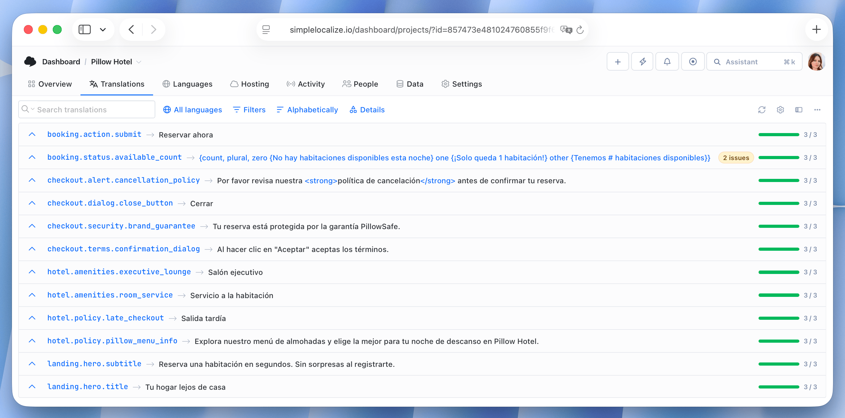Open the Languages tab

pos(187,84)
